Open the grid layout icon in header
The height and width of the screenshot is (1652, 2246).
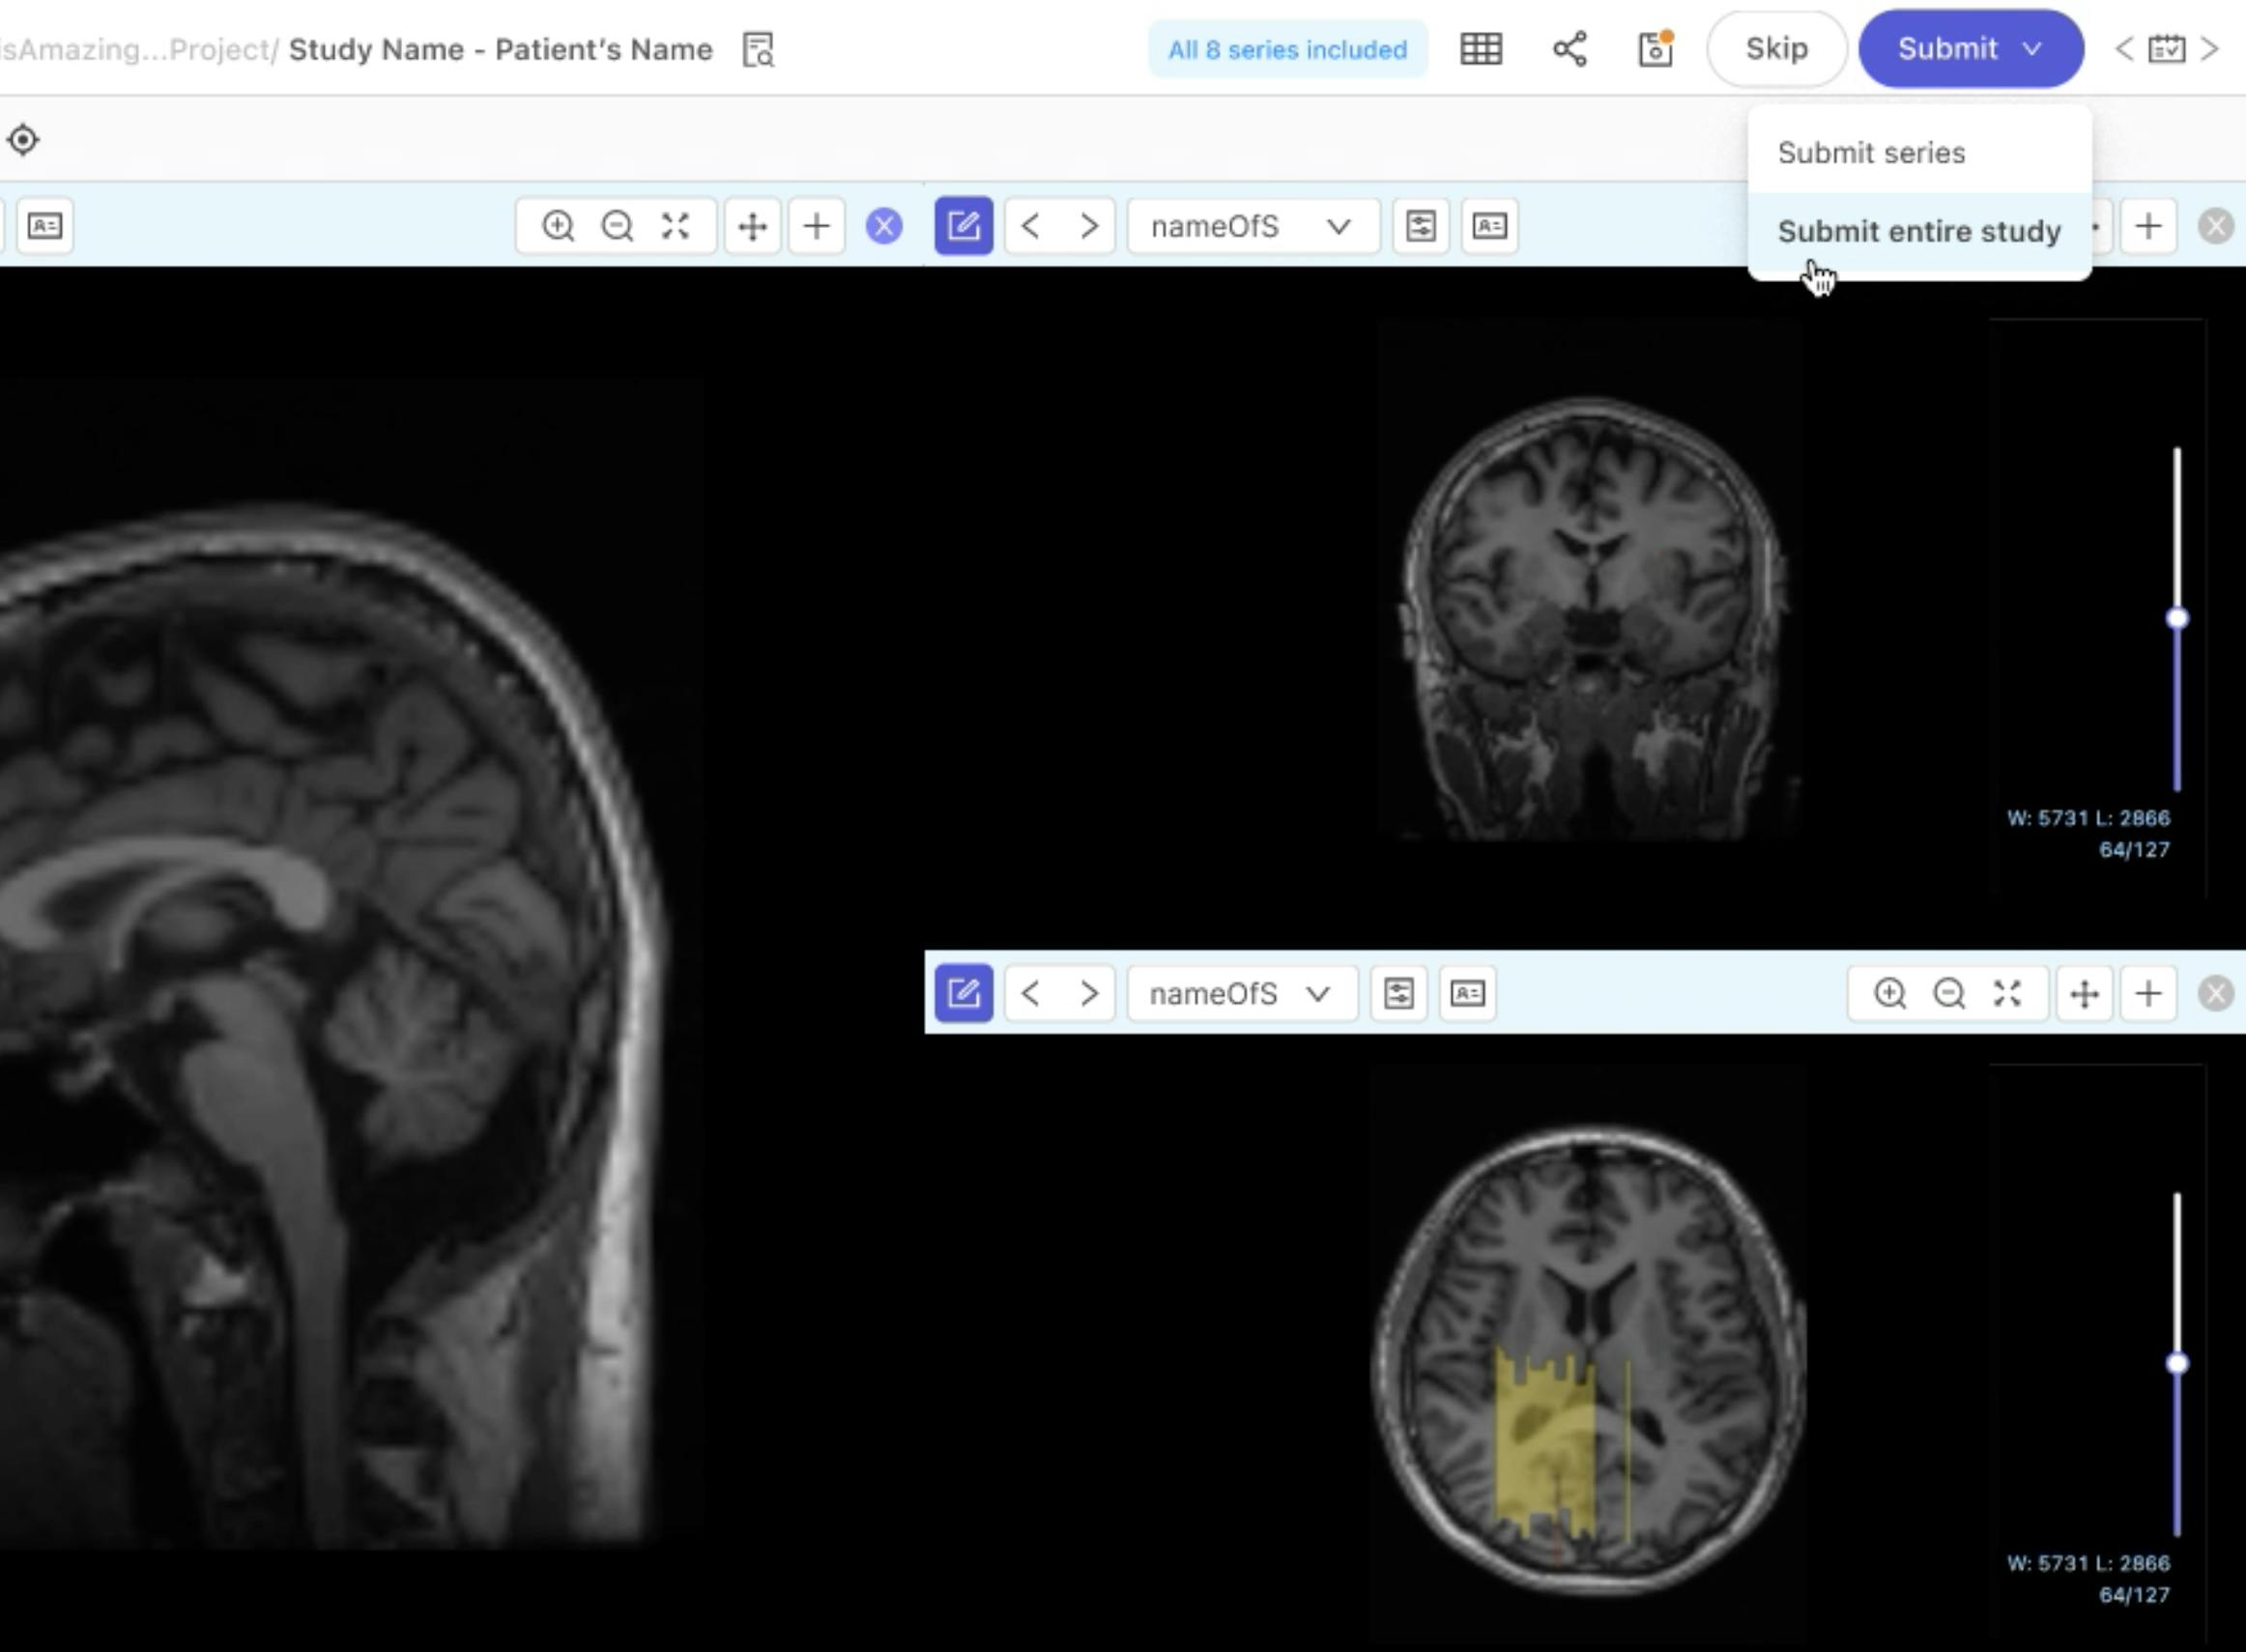pos(1481,49)
